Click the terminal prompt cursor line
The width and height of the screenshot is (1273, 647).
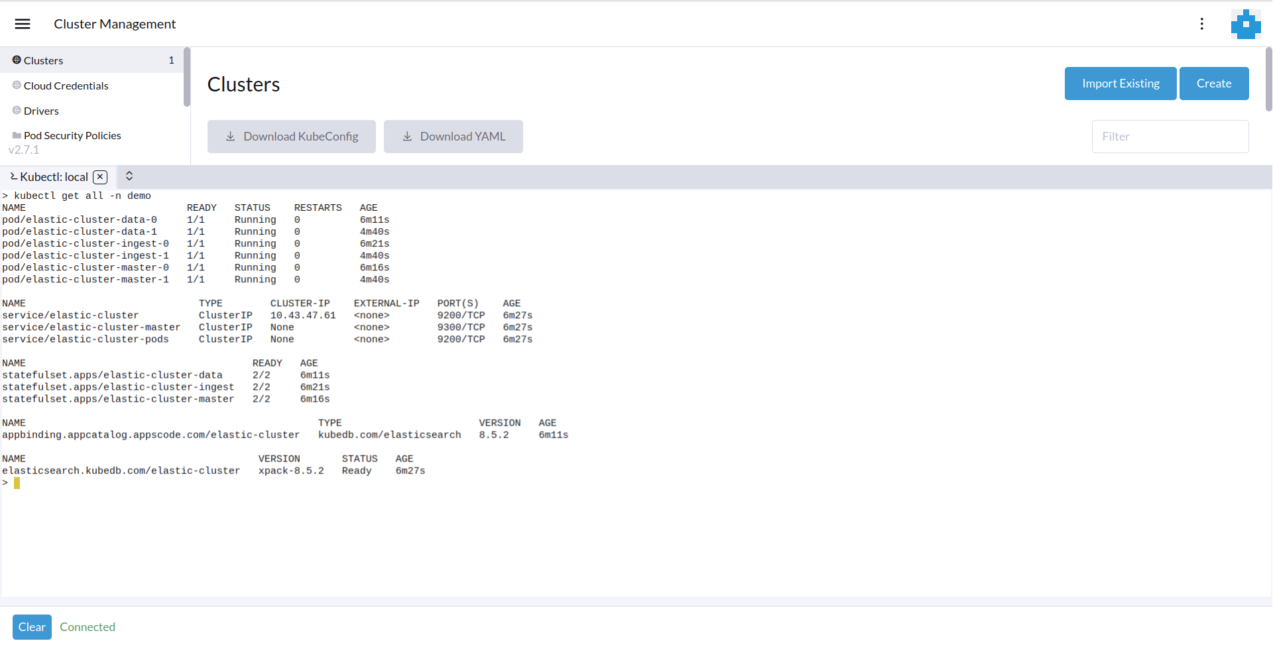(x=17, y=483)
